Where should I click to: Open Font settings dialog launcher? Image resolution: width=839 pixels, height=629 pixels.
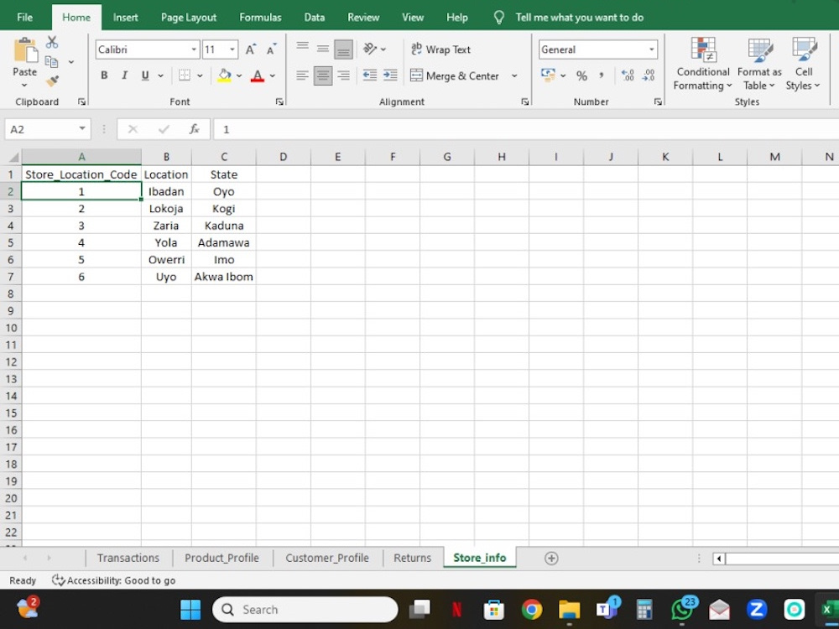pyautogui.click(x=279, y=101)
